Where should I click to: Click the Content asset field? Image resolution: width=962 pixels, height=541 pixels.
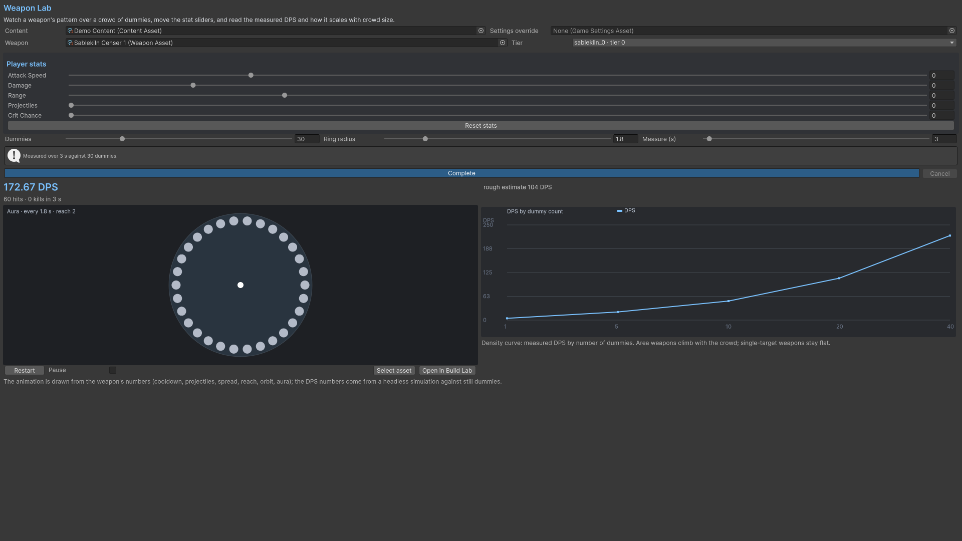click(275, 31)
